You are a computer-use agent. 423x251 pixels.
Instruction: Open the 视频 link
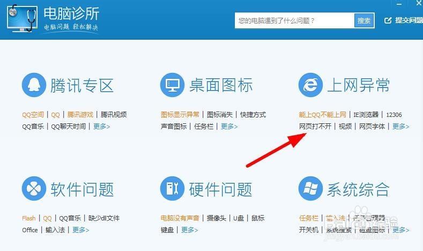click(x=345, y=127)
